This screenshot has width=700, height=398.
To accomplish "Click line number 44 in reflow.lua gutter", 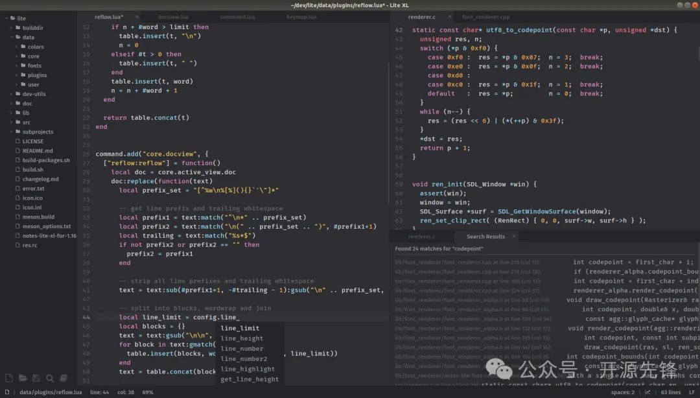I will [86, 317].
